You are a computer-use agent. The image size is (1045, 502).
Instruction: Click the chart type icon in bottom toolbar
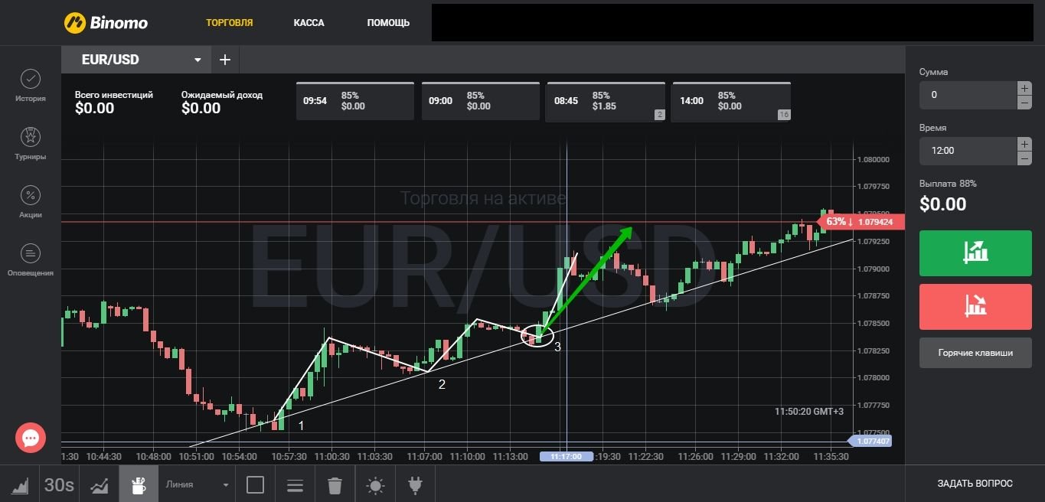click(20, 484)
